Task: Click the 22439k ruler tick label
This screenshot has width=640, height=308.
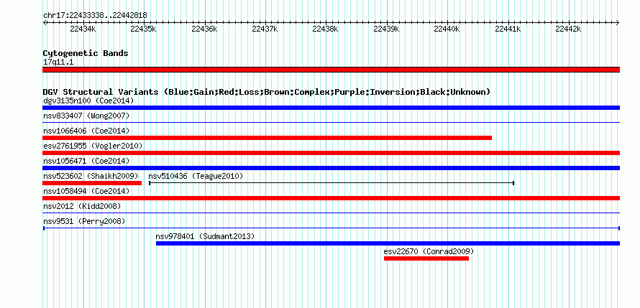Action: pos(387,29)
